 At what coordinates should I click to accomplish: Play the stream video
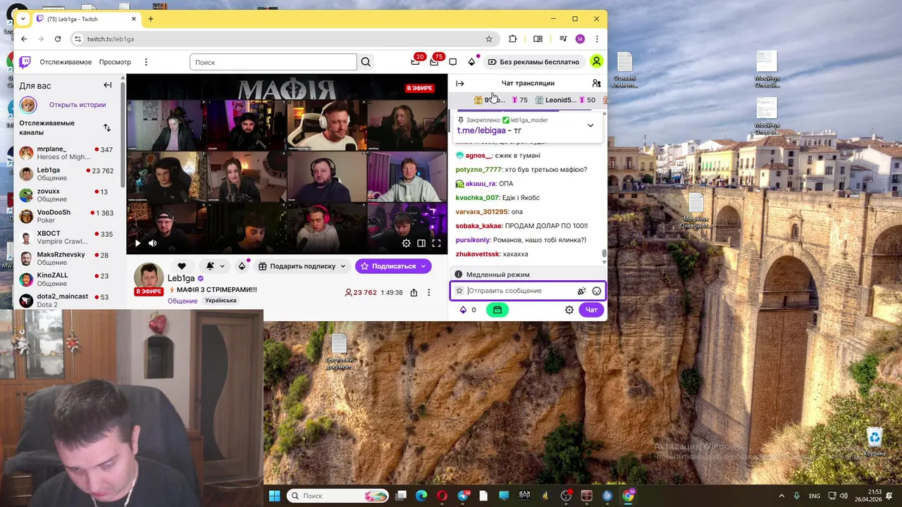pyautogui.click(x=137, y=244)
